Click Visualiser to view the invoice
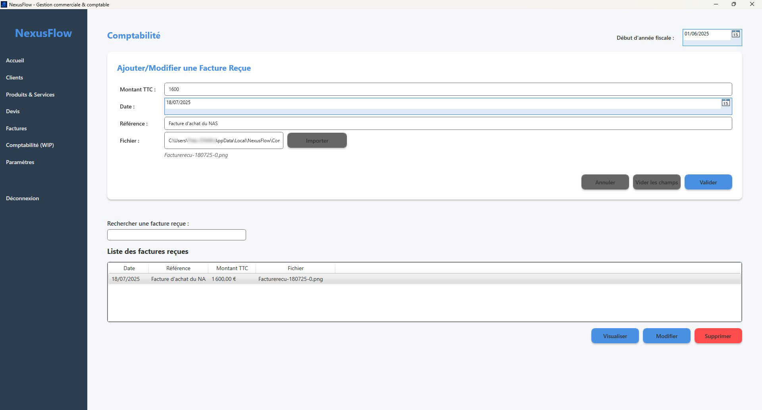 [615, 336]
